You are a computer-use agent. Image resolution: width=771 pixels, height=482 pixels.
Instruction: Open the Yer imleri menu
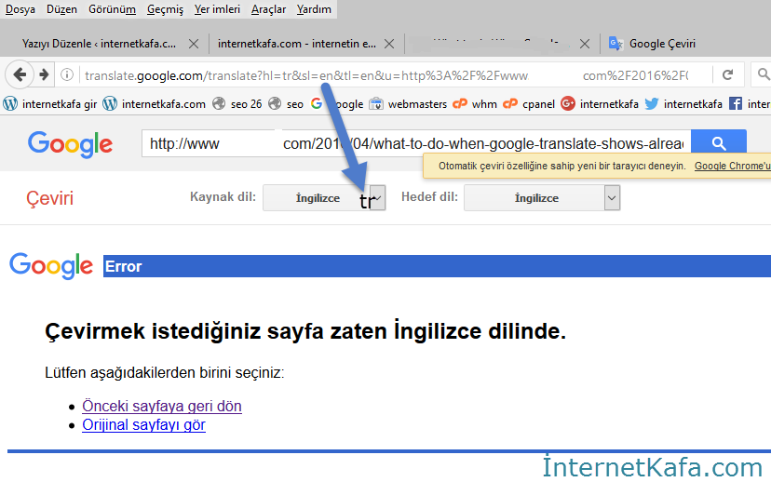(217, 9)
